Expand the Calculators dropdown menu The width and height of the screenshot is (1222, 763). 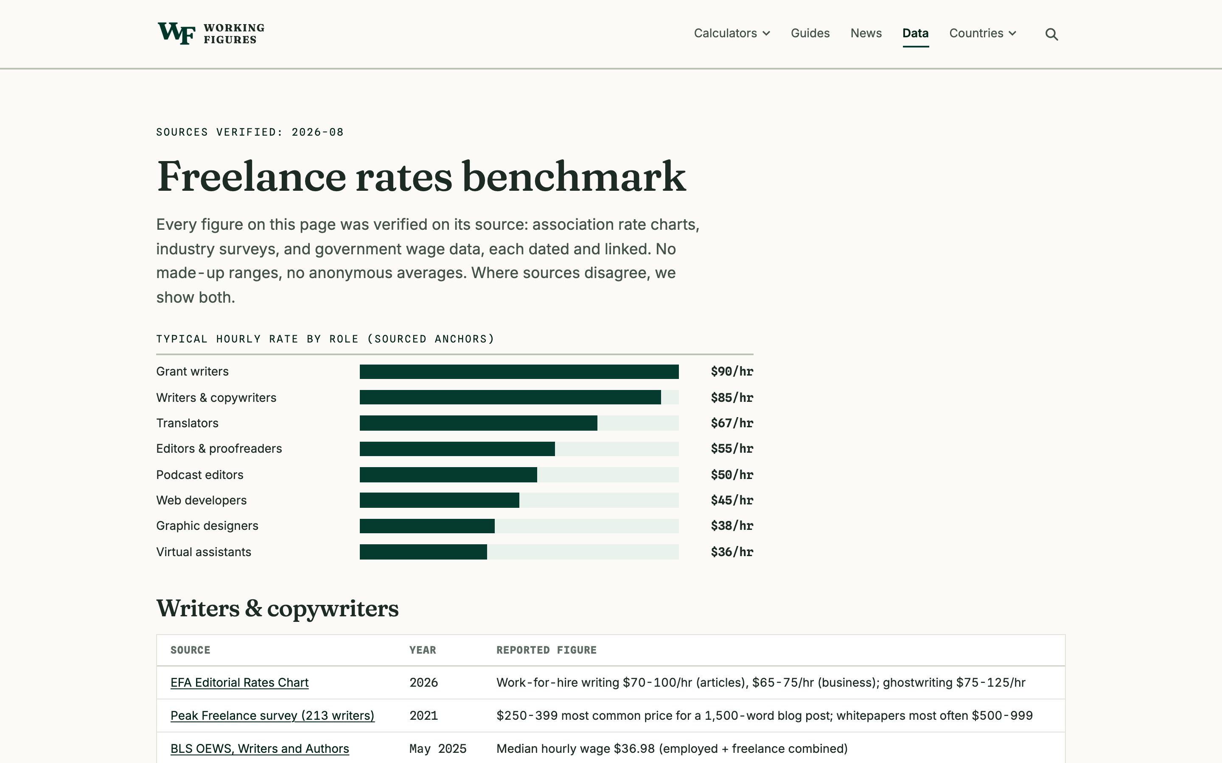(732, 33)
